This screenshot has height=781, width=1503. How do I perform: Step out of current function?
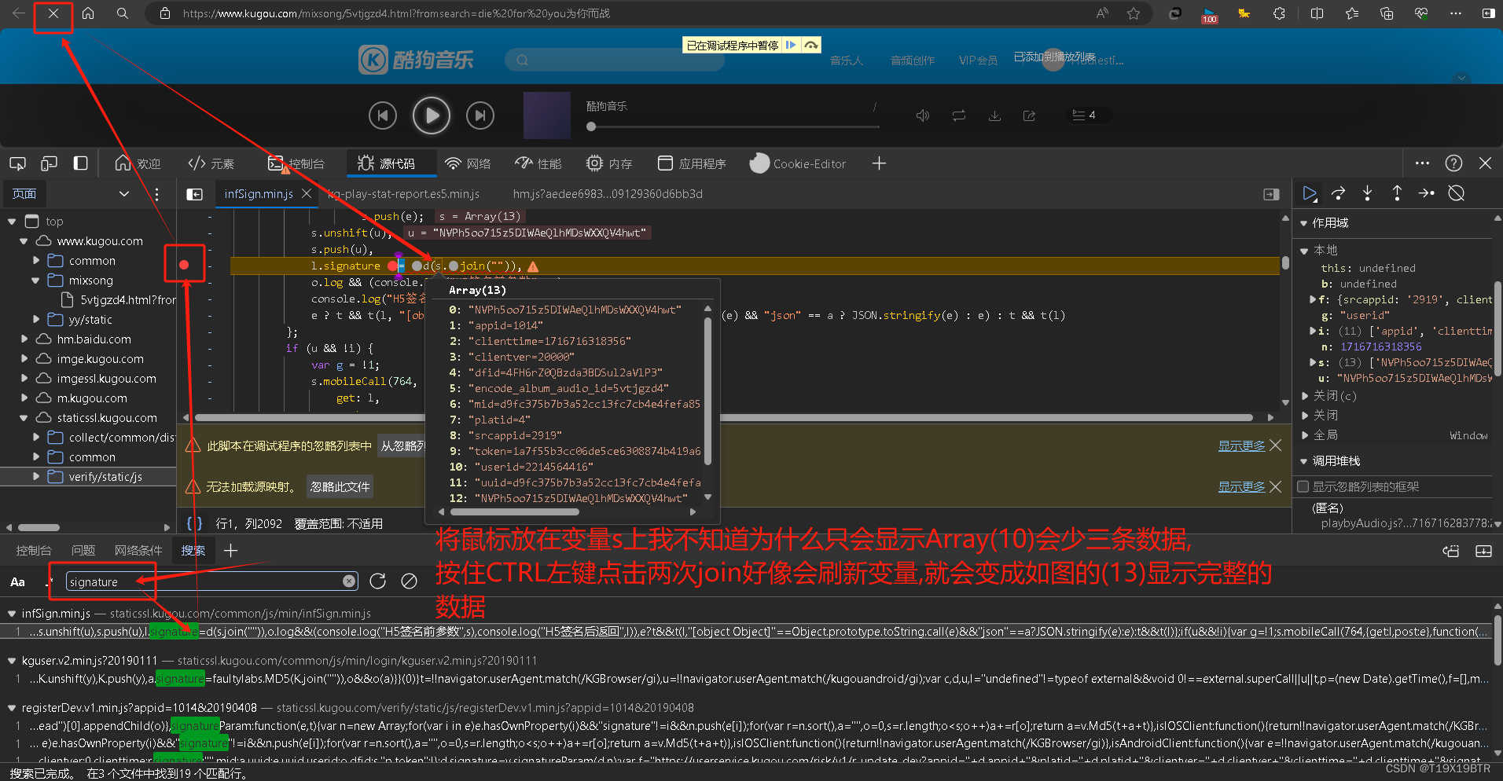(x=1397, y=193)
